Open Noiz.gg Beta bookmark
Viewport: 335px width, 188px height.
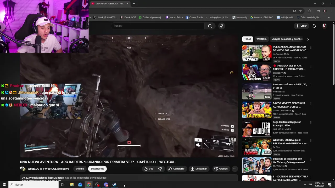(217, 17)
